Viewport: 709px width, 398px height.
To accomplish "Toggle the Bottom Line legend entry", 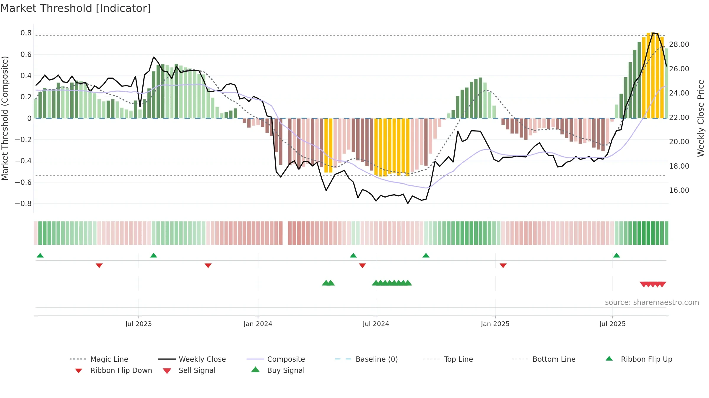I will pos(544,359).
